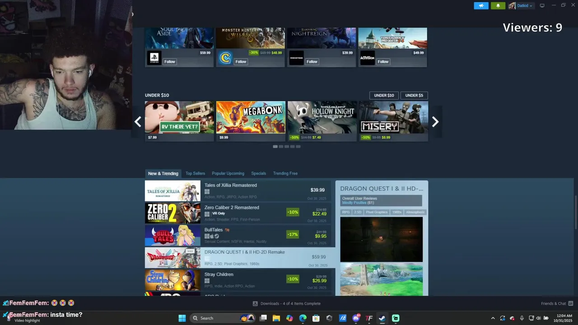Open the Steam announcements megaphone icon

(x=481, y=5)
